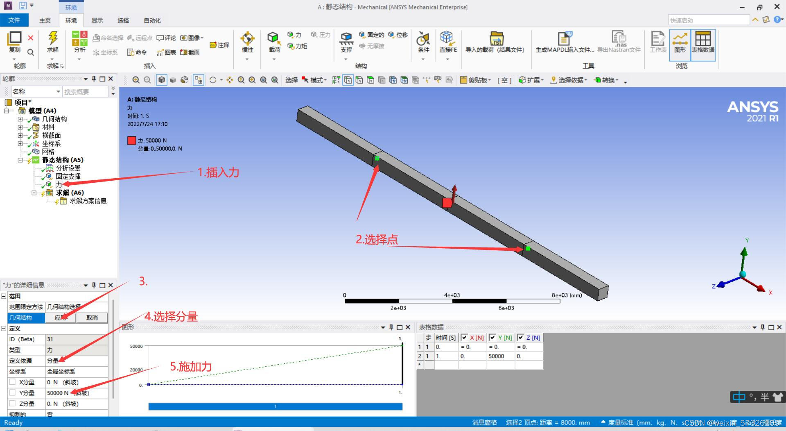Switch to the Display ribbon tab
786x431 pixels.
point(97,20)
